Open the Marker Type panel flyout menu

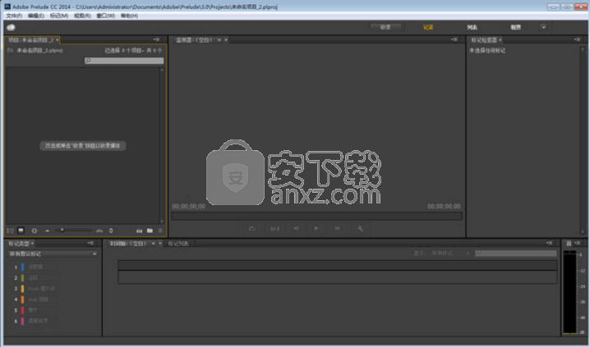[x=90, y=243]
